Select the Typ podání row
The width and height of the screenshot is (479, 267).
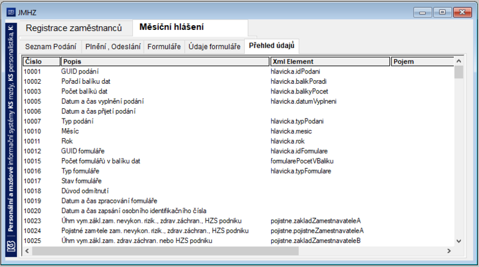tap(238, 122)
